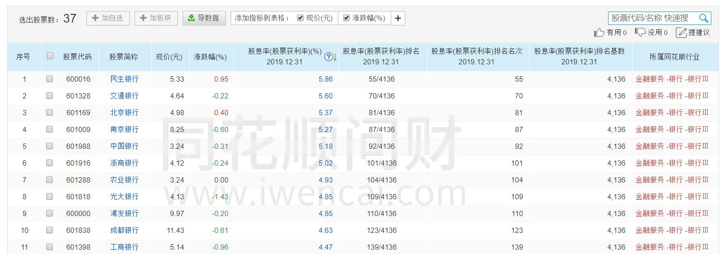Image resolution: width=721 pixels, height=254 pixels.
Task: Click stock code 600016
Action: coord(78,79)
